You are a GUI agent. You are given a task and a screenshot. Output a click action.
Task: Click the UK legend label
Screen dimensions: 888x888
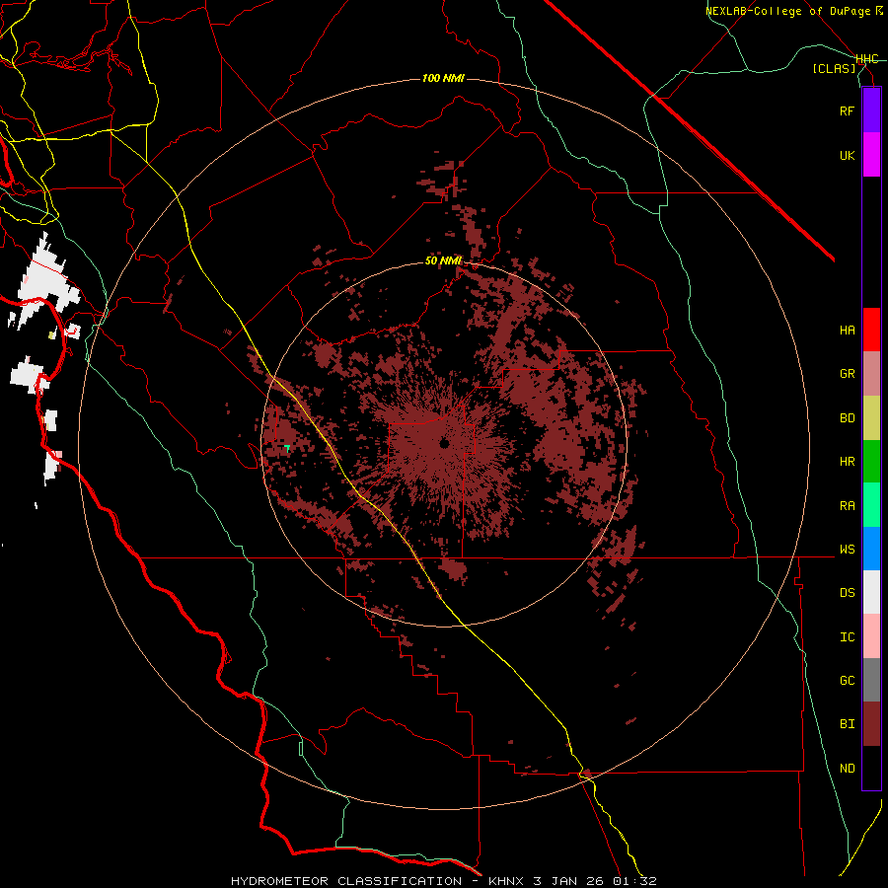tap(847, 155)
